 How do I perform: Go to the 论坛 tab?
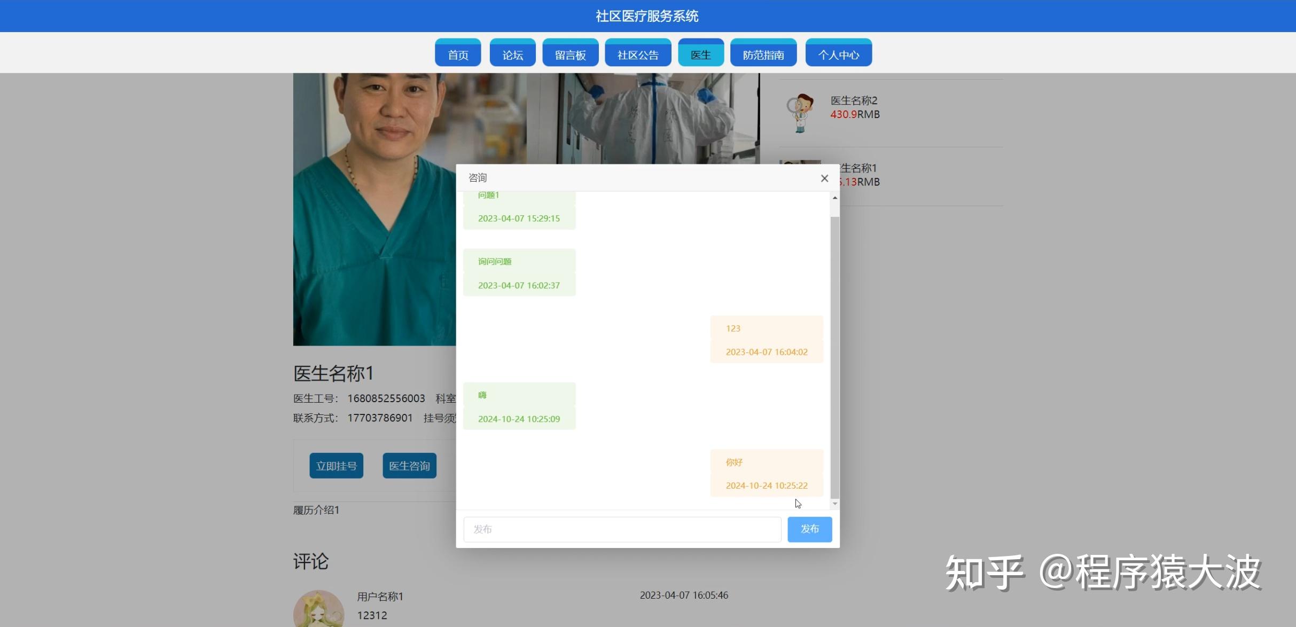pyautogui.click(x=512, y=54)
